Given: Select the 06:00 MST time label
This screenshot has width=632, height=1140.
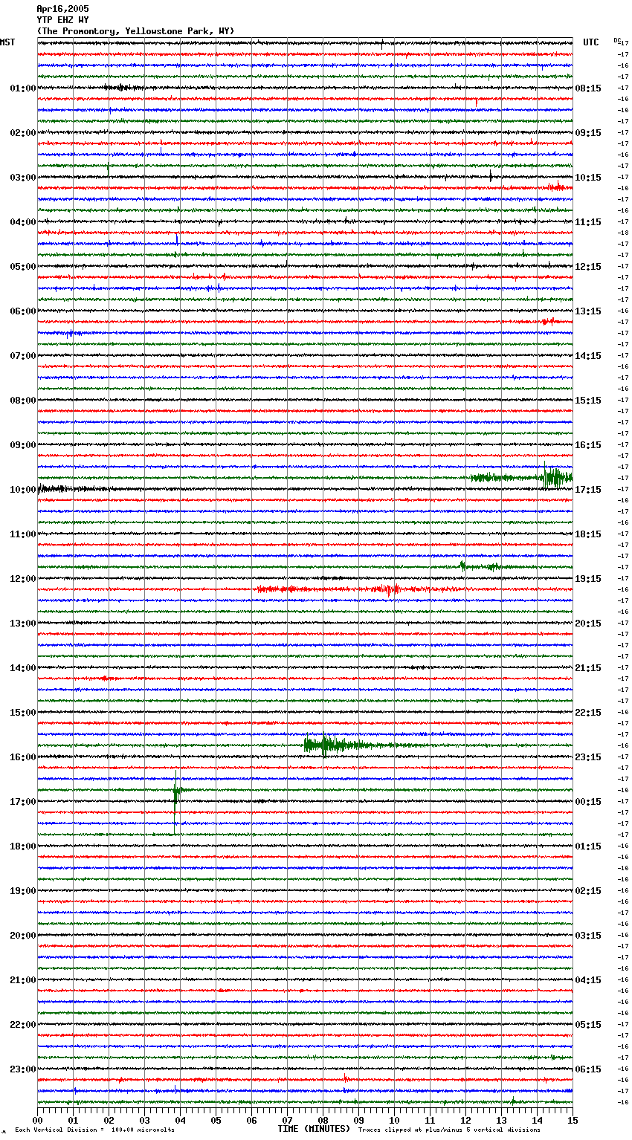Looking at the screenshot, I should tap(23, 311).
